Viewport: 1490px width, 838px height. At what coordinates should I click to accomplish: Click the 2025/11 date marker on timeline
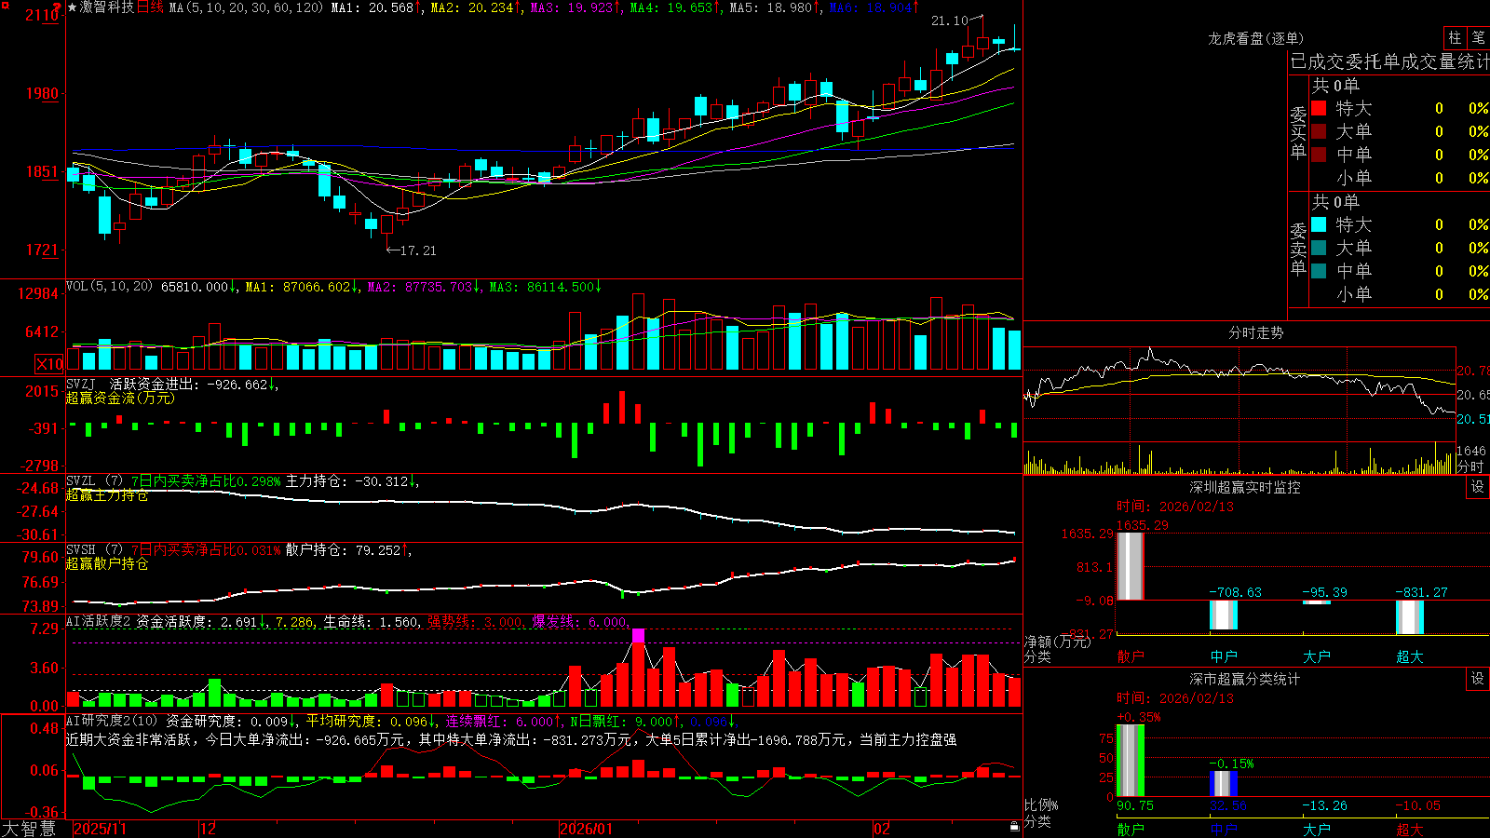click(100, 829)
